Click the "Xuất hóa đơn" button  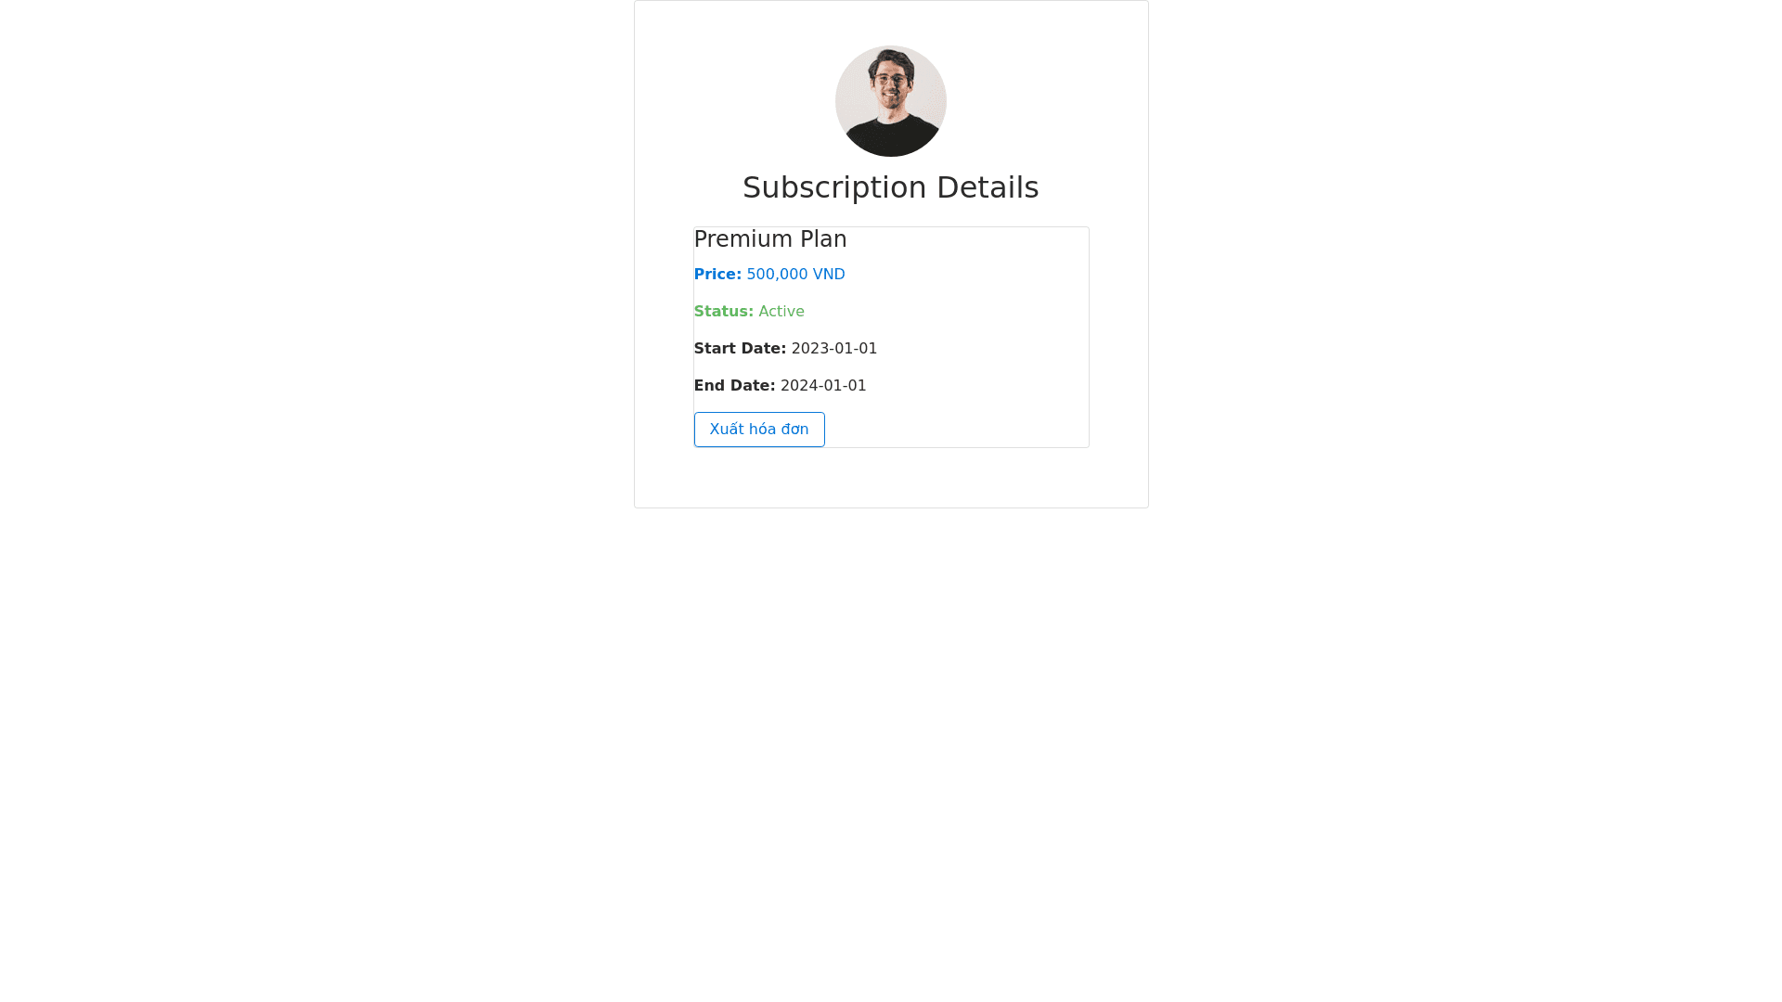coord(758,430)
